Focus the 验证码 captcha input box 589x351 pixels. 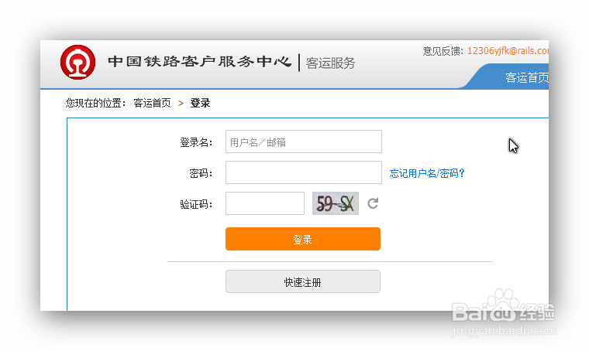[x=265, y=203]
